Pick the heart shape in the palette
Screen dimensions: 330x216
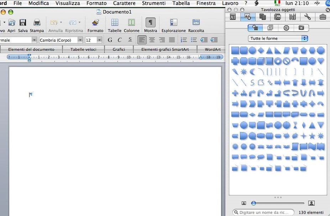320,61
